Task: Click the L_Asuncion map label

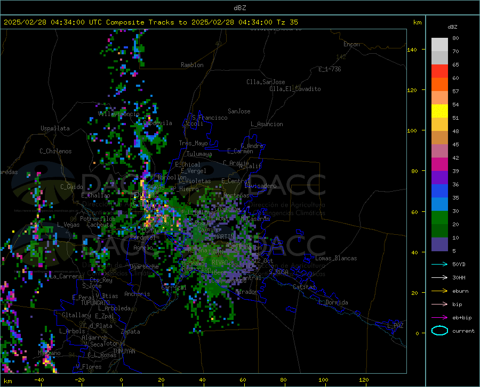Action: [x=267, y=124]
